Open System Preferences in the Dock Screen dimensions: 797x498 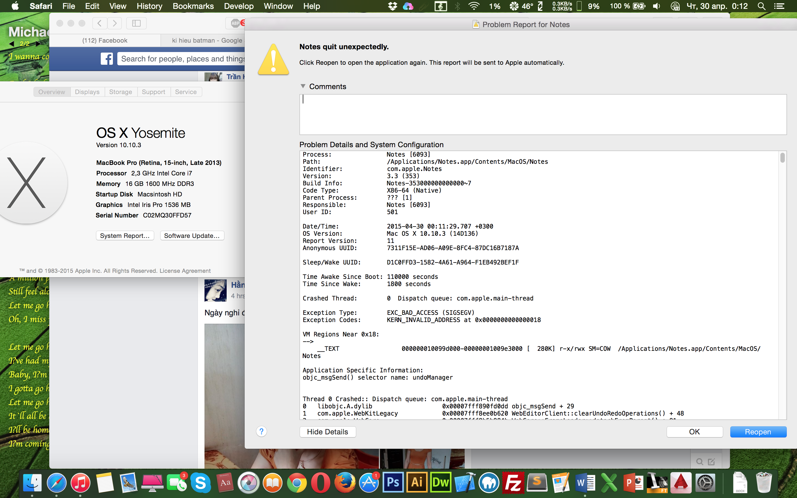(x=705, y=483)
